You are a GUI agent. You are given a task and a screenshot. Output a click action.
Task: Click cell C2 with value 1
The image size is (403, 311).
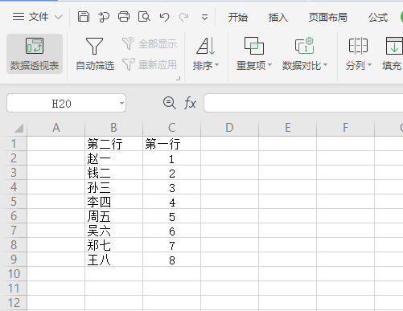point(171,158)
